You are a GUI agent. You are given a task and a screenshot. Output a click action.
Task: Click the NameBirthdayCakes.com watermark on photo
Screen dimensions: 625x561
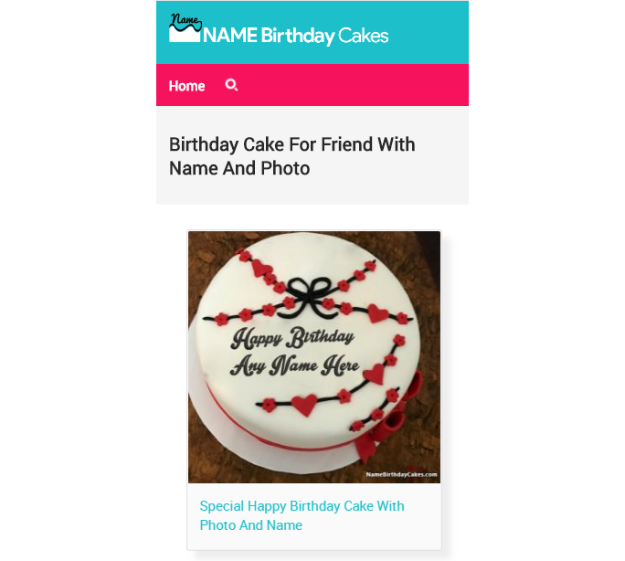(401, 474)
